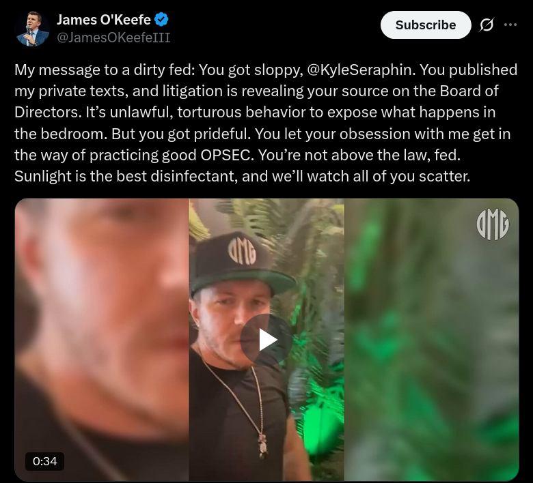Click the blue verified checkmark badge

(161, 19)
